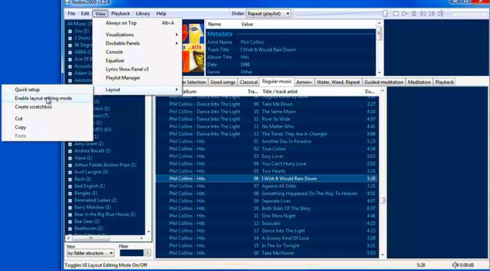Select track 'Against All Odds'
This screenshot has height=271, width=490.
(x=266, y=186)
